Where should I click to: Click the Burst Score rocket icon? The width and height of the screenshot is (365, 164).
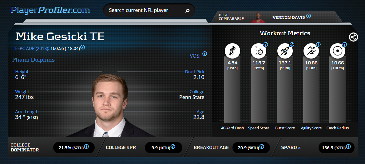(285, 51)
